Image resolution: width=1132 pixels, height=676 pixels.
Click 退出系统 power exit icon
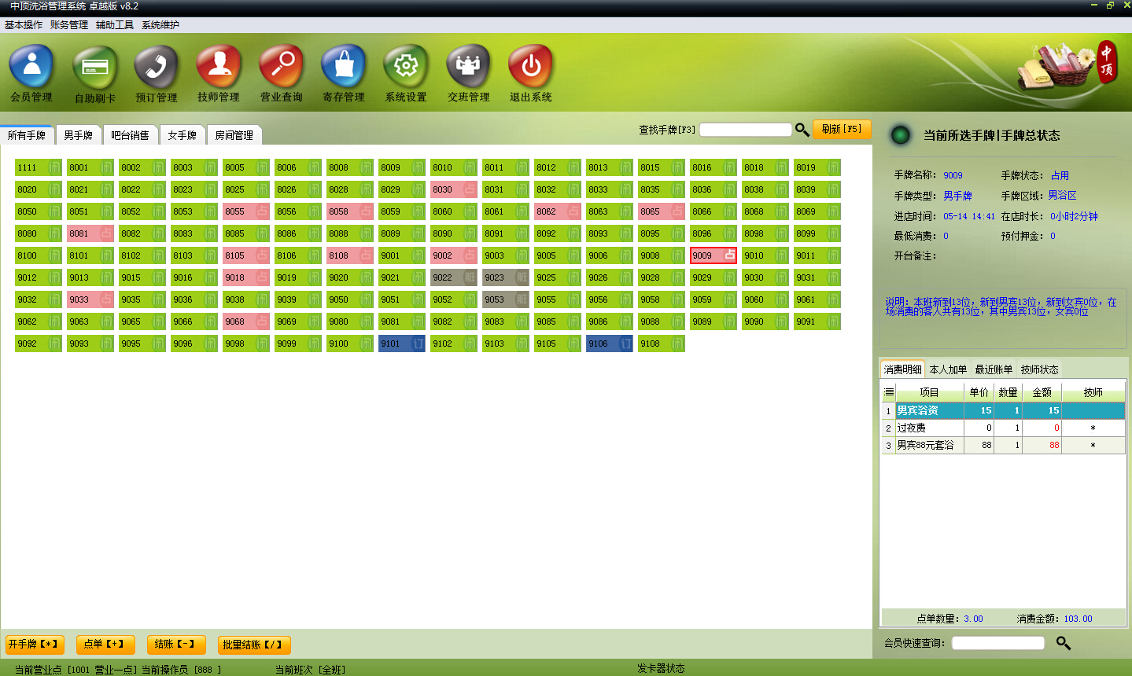531,67
